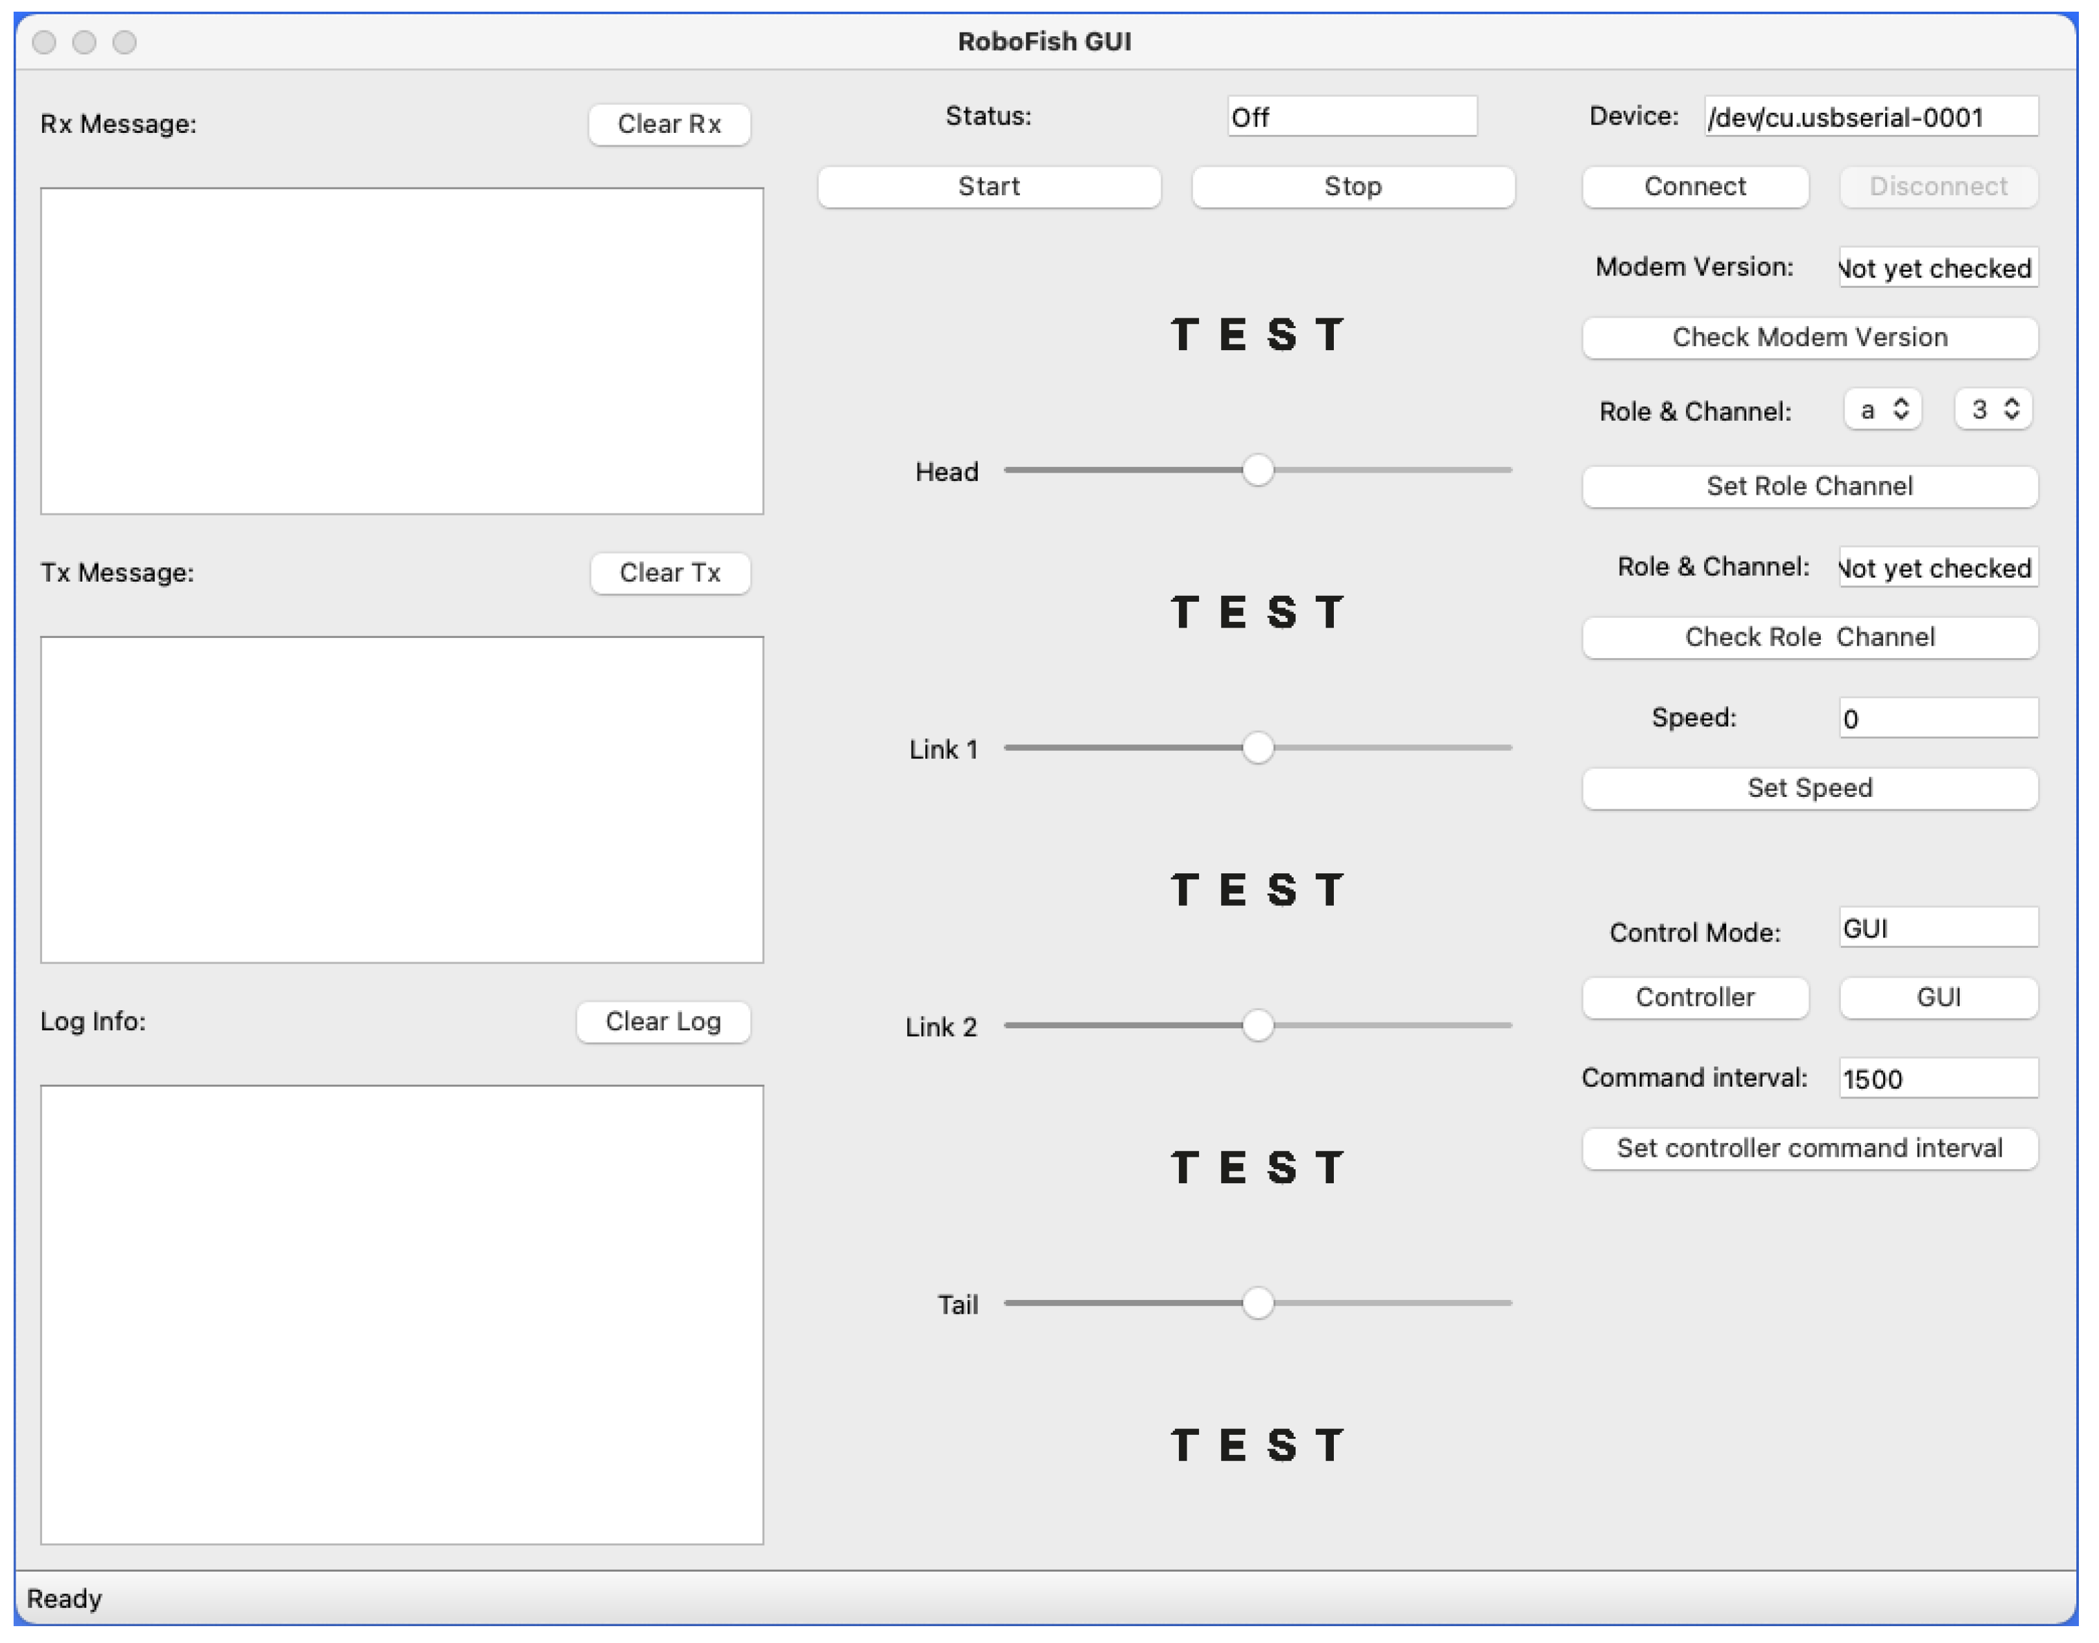The image size is (2099, 1643).
Task: Open the channel '3' dropdown
Action: tap(1992, 410)
